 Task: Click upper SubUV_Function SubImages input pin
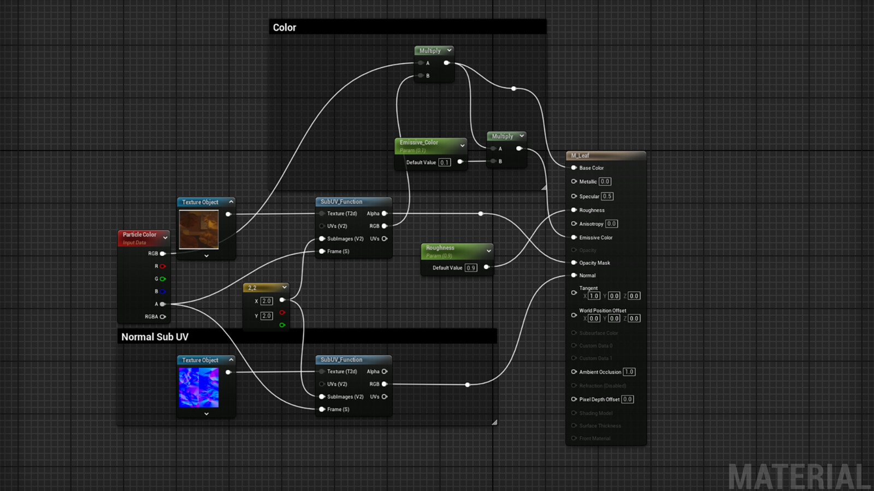[x=322, y=238]
